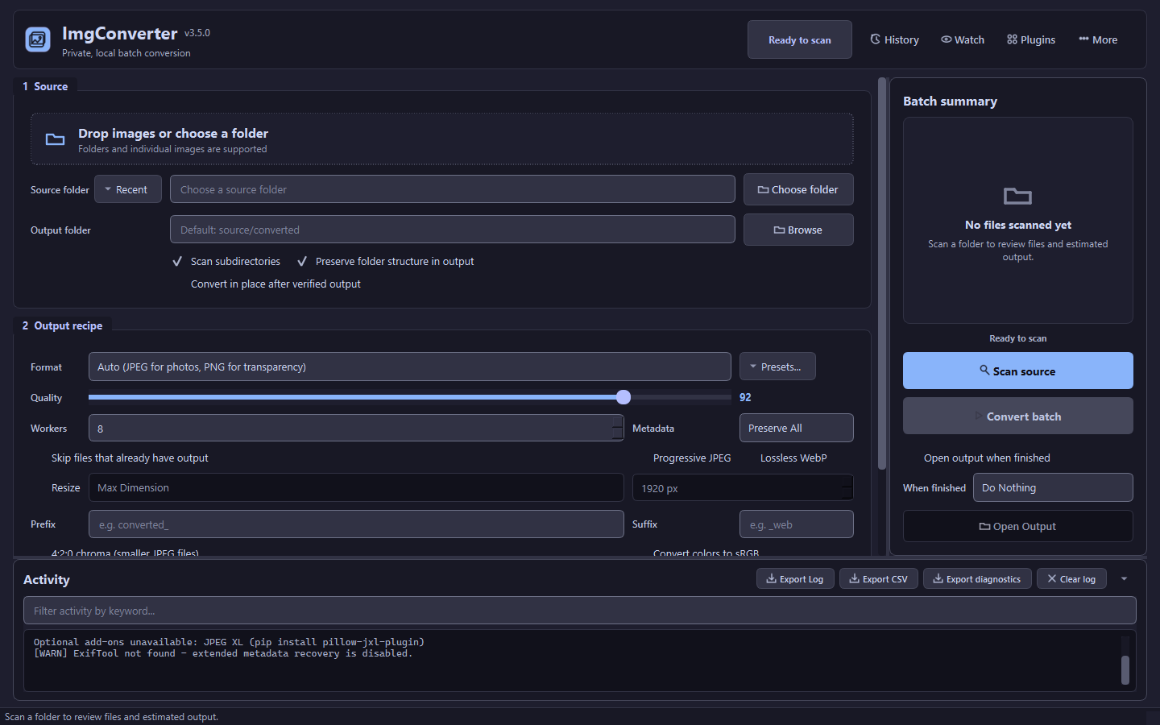Expand the Activity panel options arrow
1160x725 pixels.
point(1124,578)
